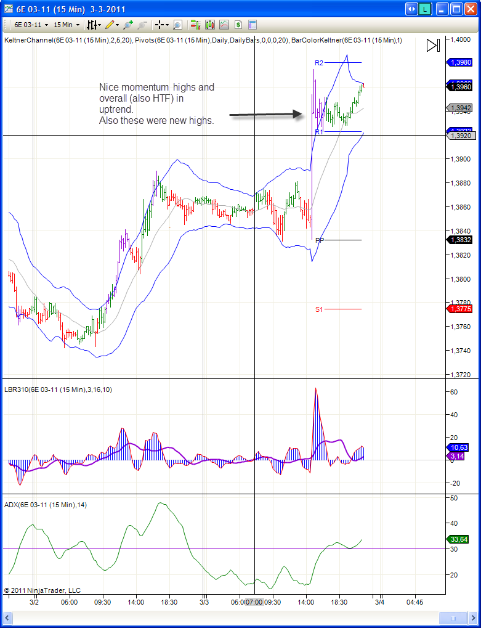Click the greyed Zoom Out magnifier icon

(142, 25)
